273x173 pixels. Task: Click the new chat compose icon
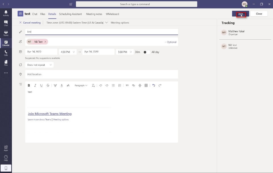(x=71, y=4)
